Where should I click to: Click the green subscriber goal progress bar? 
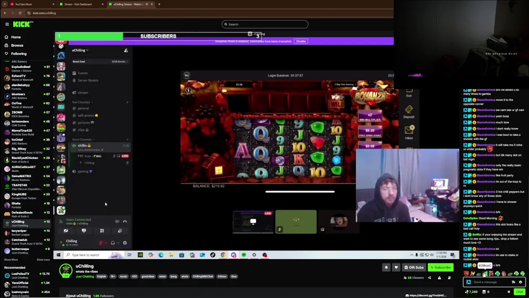(89, 36)
